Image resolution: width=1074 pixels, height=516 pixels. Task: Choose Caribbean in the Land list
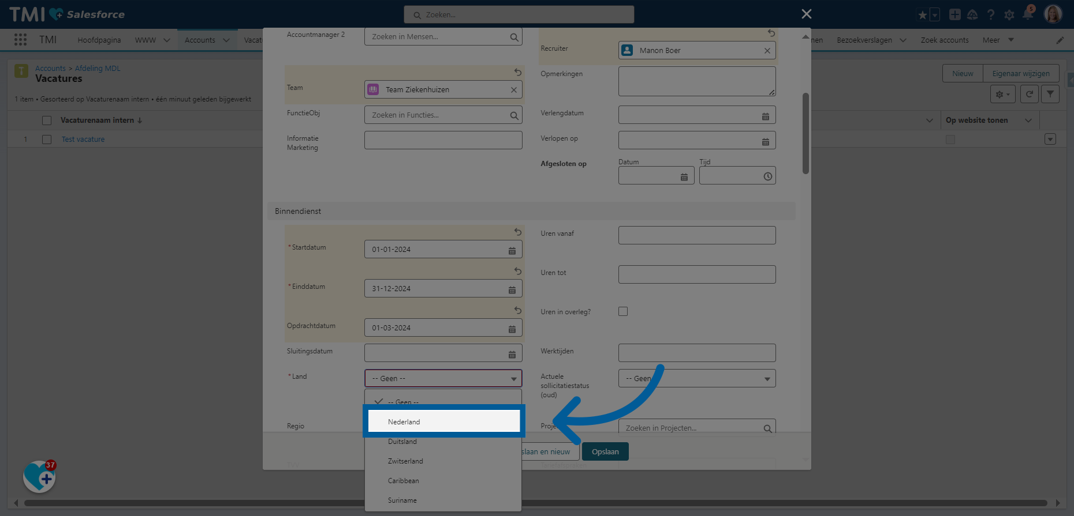point(443,481)
